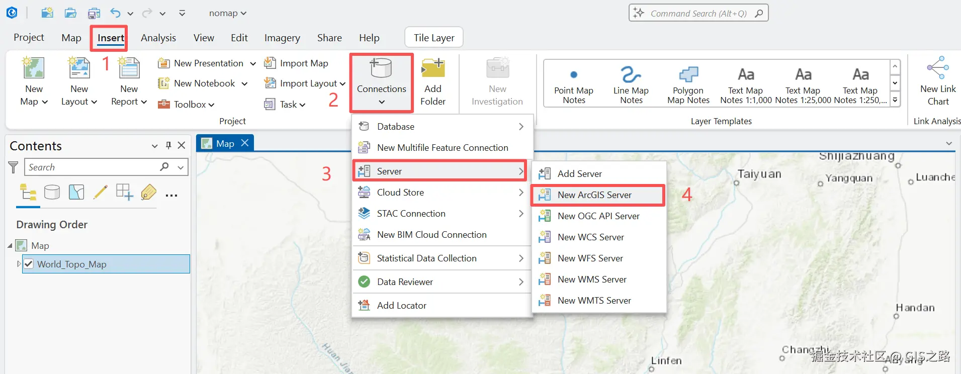Click the New Report icon
This screenshot has width=961, height=374.
[129, 68]
